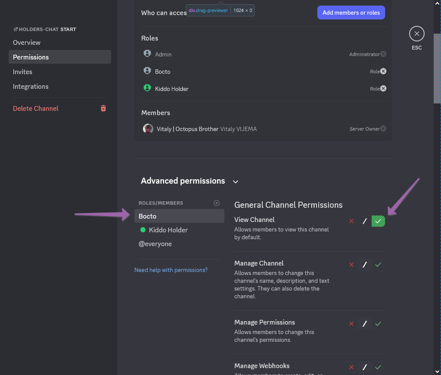Open the Overview settings tab
The width and height of the screenshot is (441, 375).
coord(27,43)
